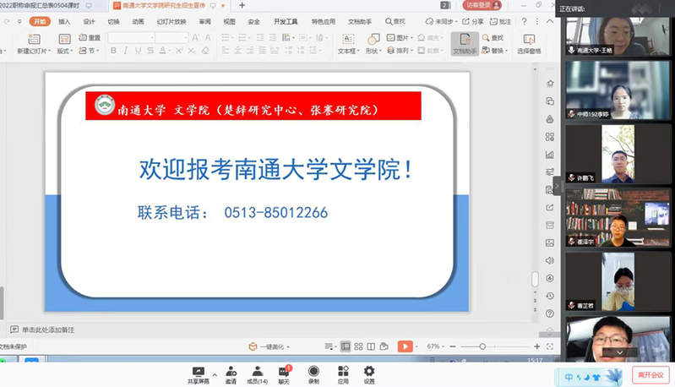This screenshot has width=675, height=387.
Task: Click the add notes (单击此处添加备注) field
Action: coord(48,330)
